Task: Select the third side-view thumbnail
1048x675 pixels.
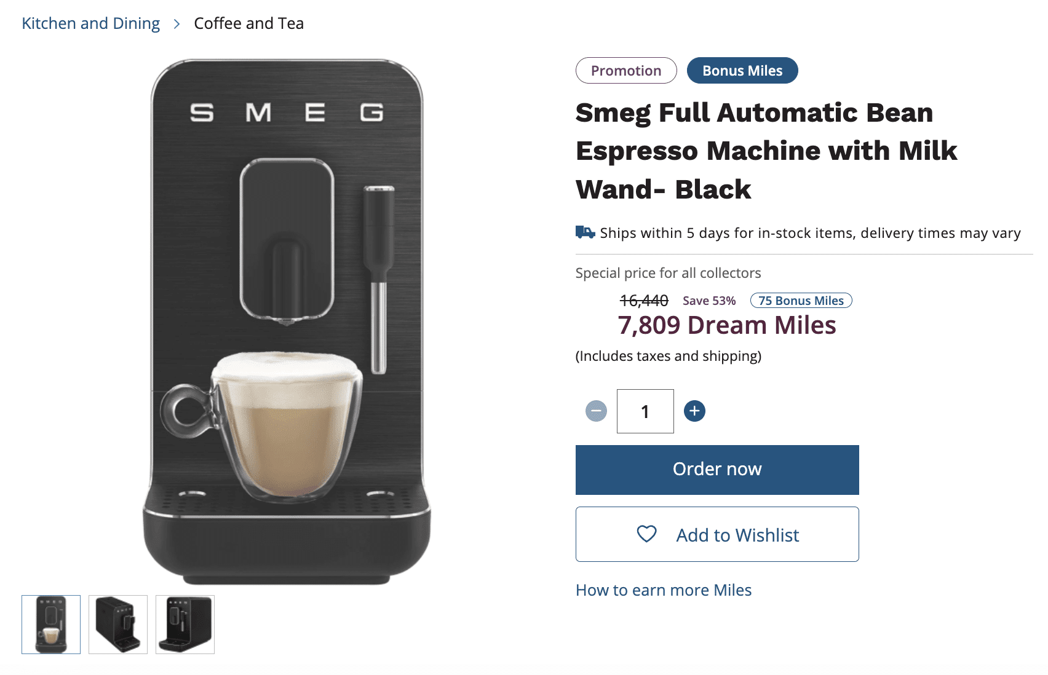Action: [185, 625]
